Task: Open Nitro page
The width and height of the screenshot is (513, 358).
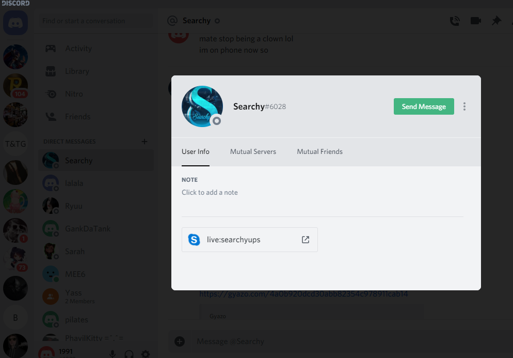Action: tap(96, 94)
